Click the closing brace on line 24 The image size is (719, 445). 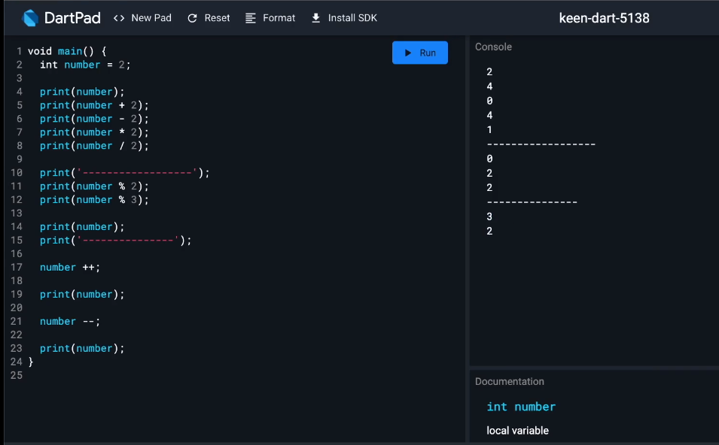[31, 362]
